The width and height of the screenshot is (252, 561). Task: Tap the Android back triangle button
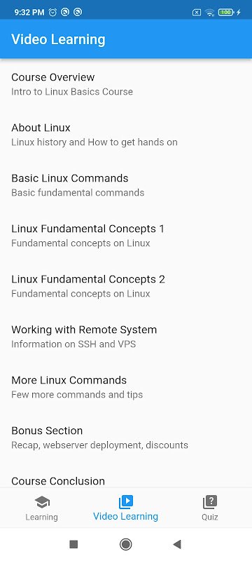click(x=177, y=544)
